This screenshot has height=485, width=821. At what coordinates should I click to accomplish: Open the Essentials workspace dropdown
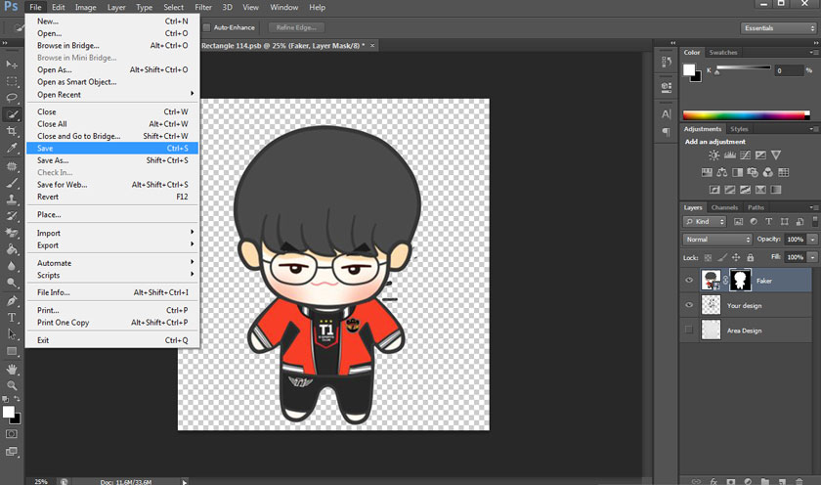777,27
